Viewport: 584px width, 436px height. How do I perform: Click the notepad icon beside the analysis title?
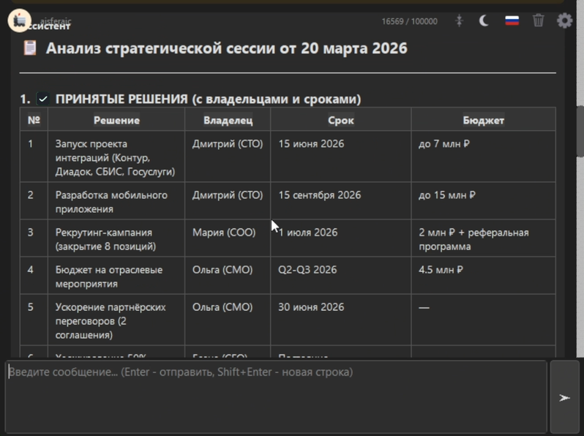pos(30,48)
